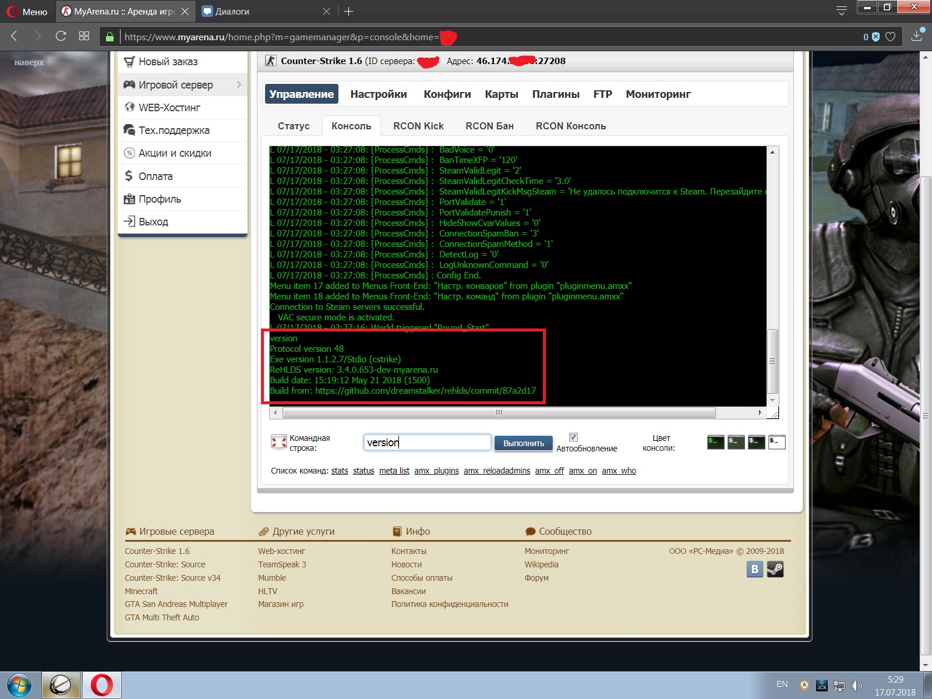Open the Speed Dial start page icon

tap(84, 36)
